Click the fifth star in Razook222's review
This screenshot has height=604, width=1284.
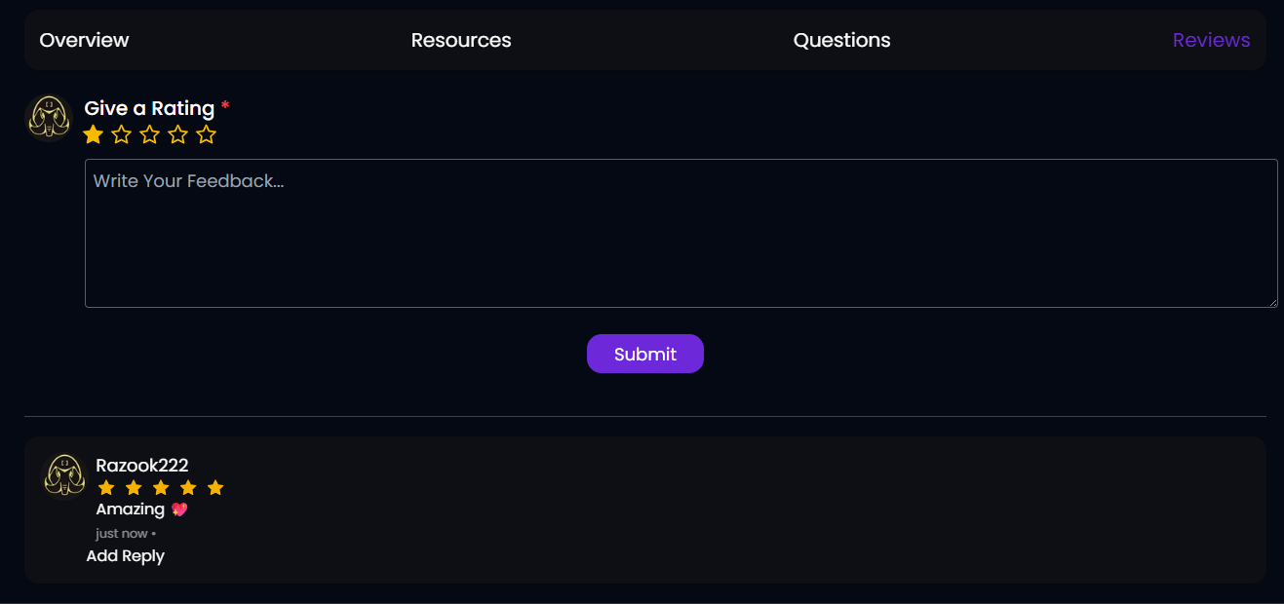[215, 487]
